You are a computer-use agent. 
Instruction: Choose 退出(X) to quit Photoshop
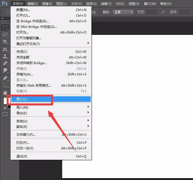51,156
